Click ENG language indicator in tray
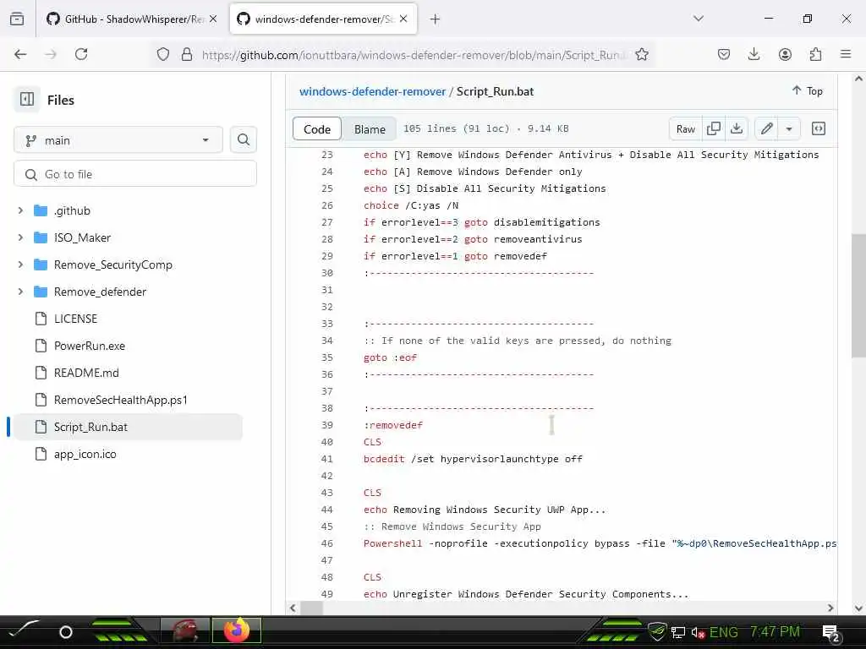This screenshot has height=649, width=866. click(724, 632)
